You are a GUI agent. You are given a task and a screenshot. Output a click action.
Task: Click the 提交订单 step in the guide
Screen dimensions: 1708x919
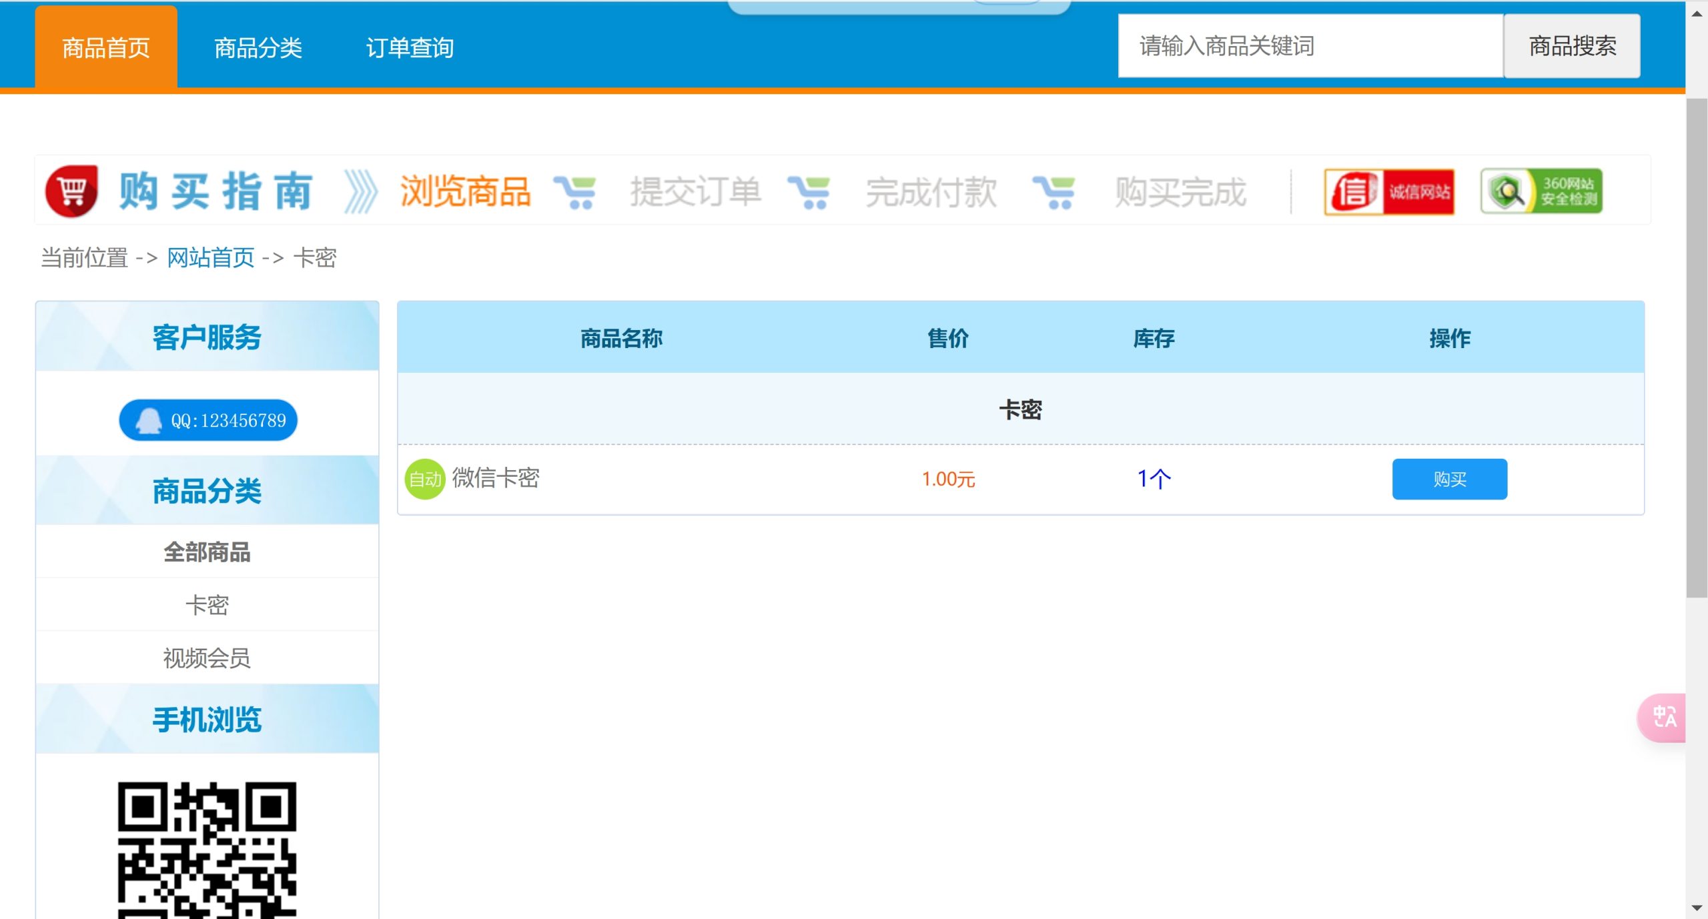pyautogui.click(x=696, y=192)
